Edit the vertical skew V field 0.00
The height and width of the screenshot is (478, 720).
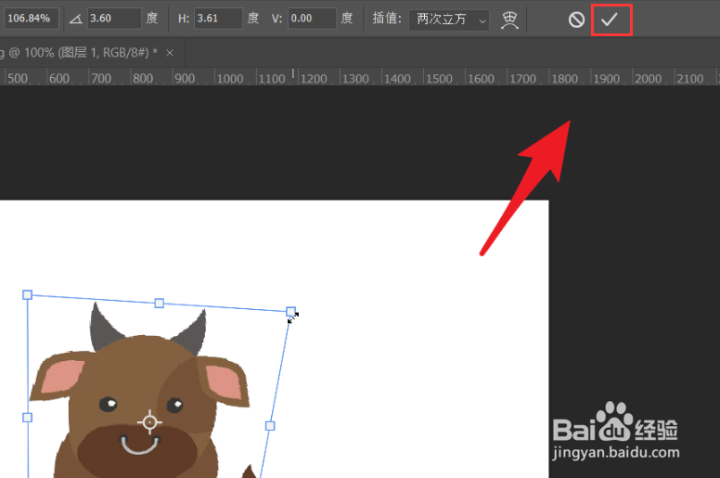point(312,19)
